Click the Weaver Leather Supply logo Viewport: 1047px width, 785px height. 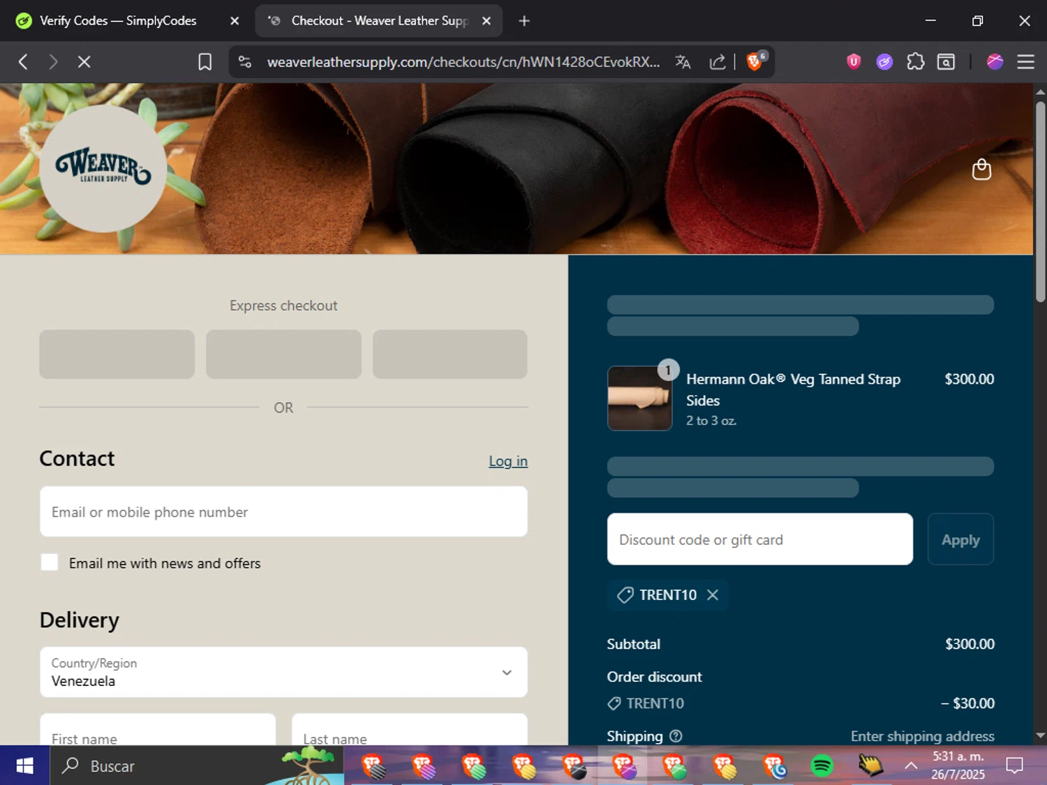tap(103, 168)
